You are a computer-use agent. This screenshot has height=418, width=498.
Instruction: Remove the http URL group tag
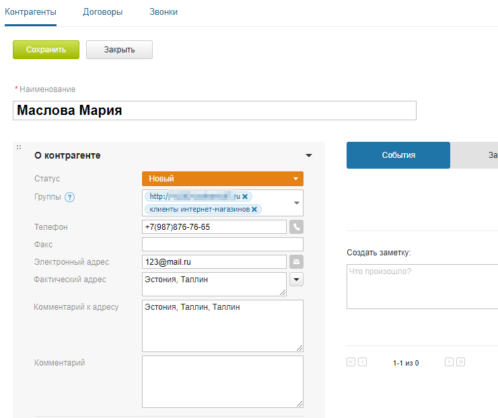(x=245, y=196)
